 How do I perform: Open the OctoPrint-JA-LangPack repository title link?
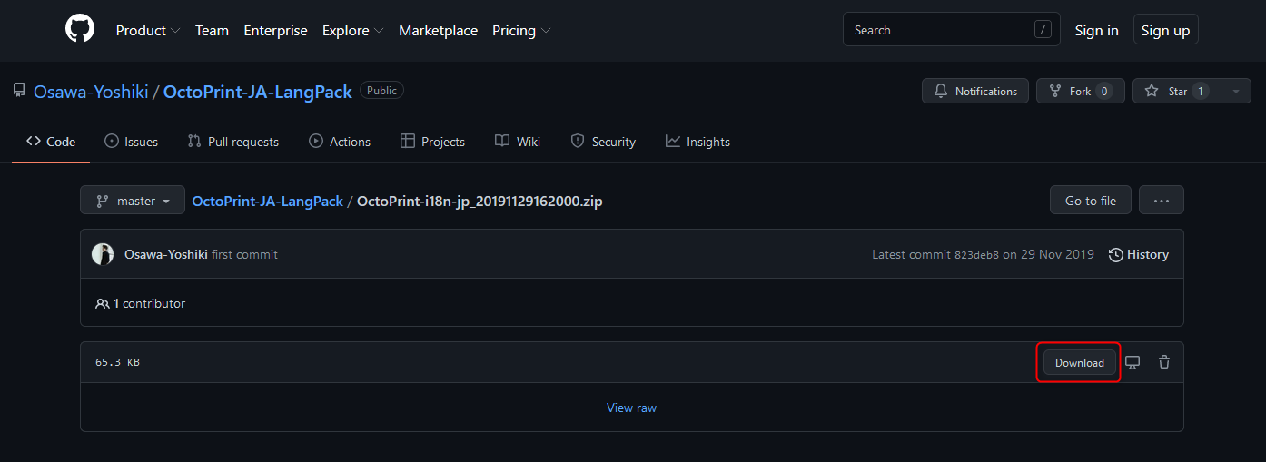pos(258,92)
